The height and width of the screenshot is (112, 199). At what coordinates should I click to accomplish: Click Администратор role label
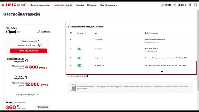pyautogui.click(x=151, y=42)
